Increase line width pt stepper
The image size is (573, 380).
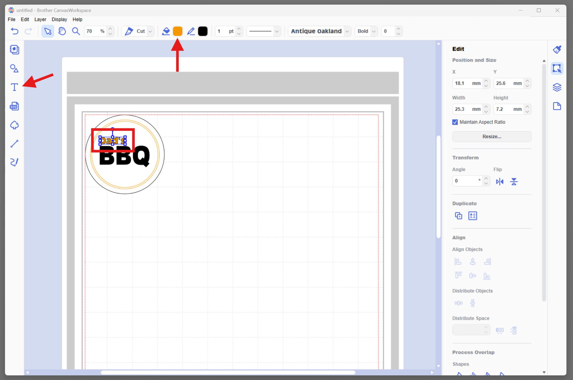coord(239,29)
